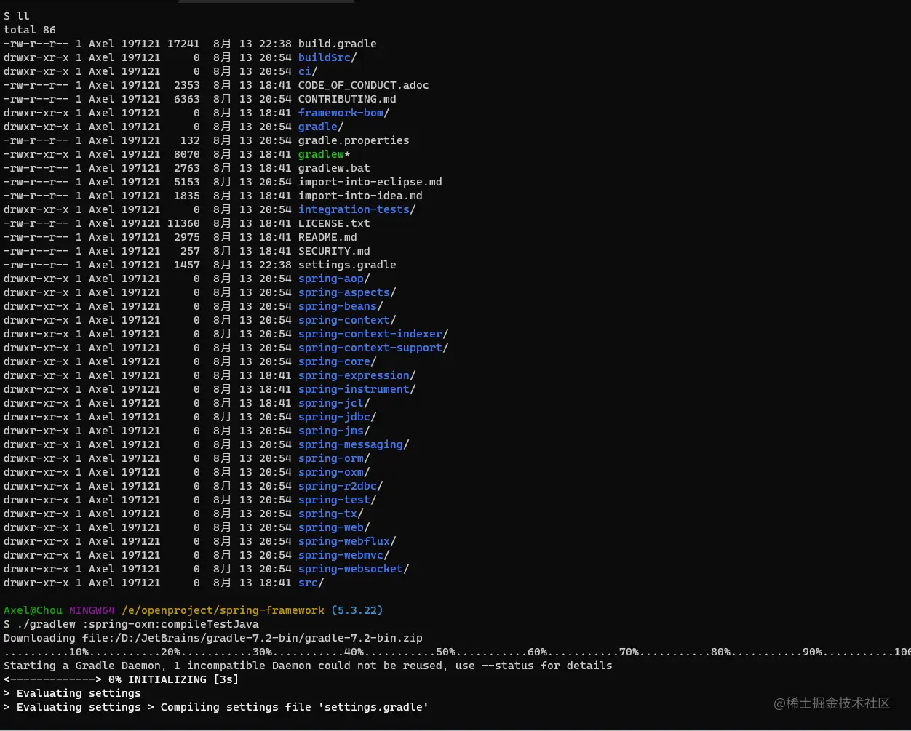Click the gradle/ directory entry
Image resolution: width=911 pixels, height=731 pixels.
tap(321, 127)
